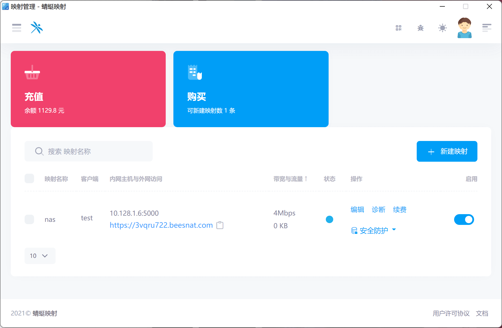The height and width of the screenshot is (328, 502).
Task: Click the 客户端 column header
Action: point(90,179)
